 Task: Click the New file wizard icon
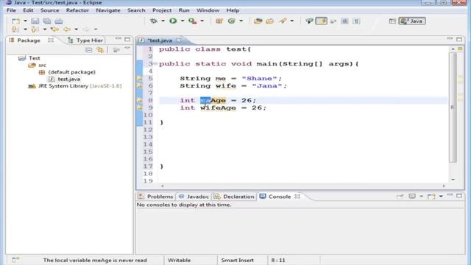[x=15, y=21]
